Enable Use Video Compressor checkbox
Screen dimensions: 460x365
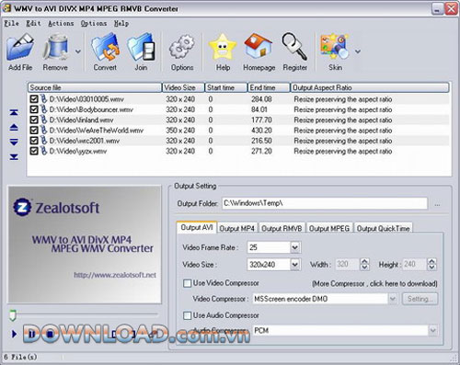(x=187, y=283)
